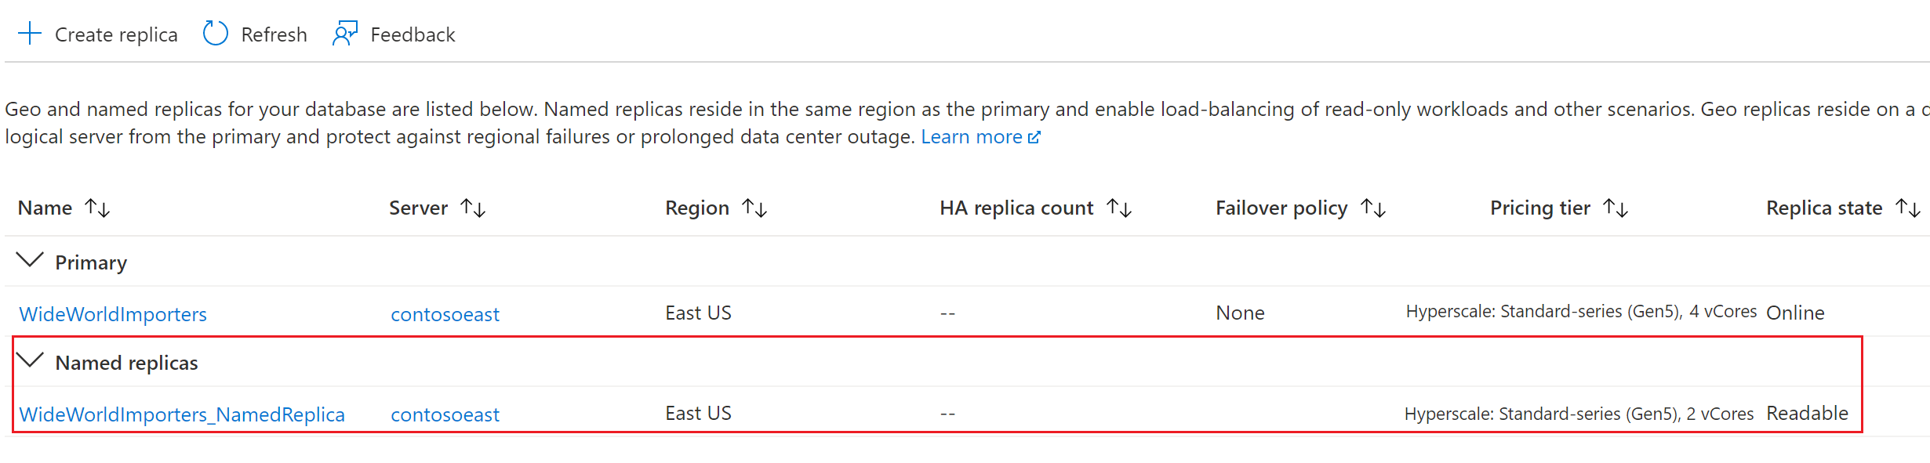Collapse the Primary group chevron
Viewport: 1930px width, 463px height.
pyautogui.click(x=30, y=261)
